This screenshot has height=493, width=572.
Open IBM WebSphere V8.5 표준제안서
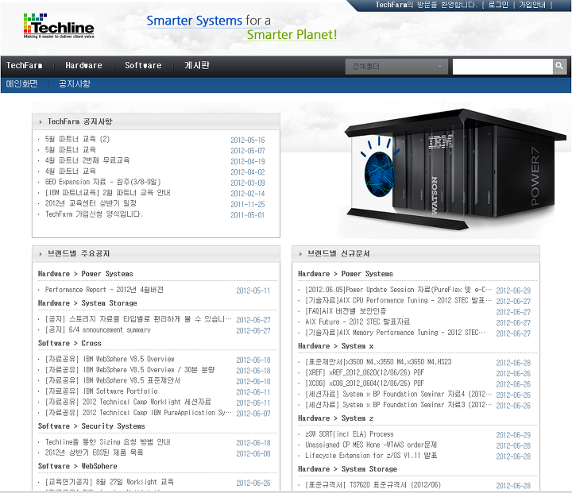(113, 381)
